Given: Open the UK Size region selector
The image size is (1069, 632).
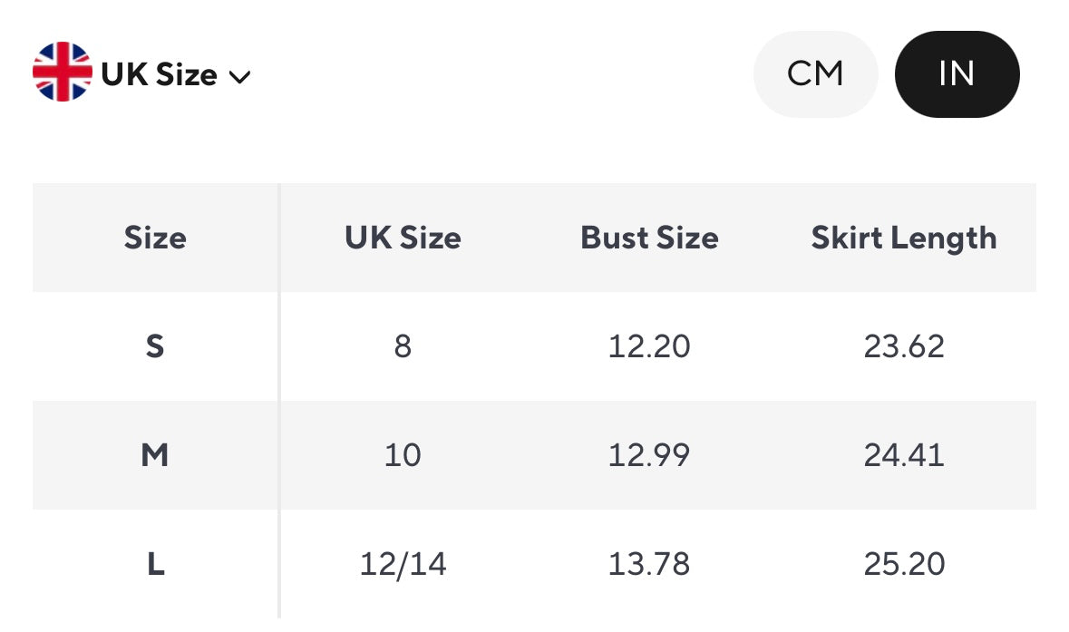Looking at the screenshot, I should point(160,74).
